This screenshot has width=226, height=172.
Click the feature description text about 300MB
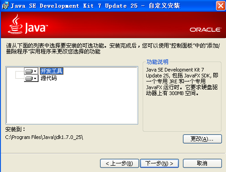coord(182,81)
